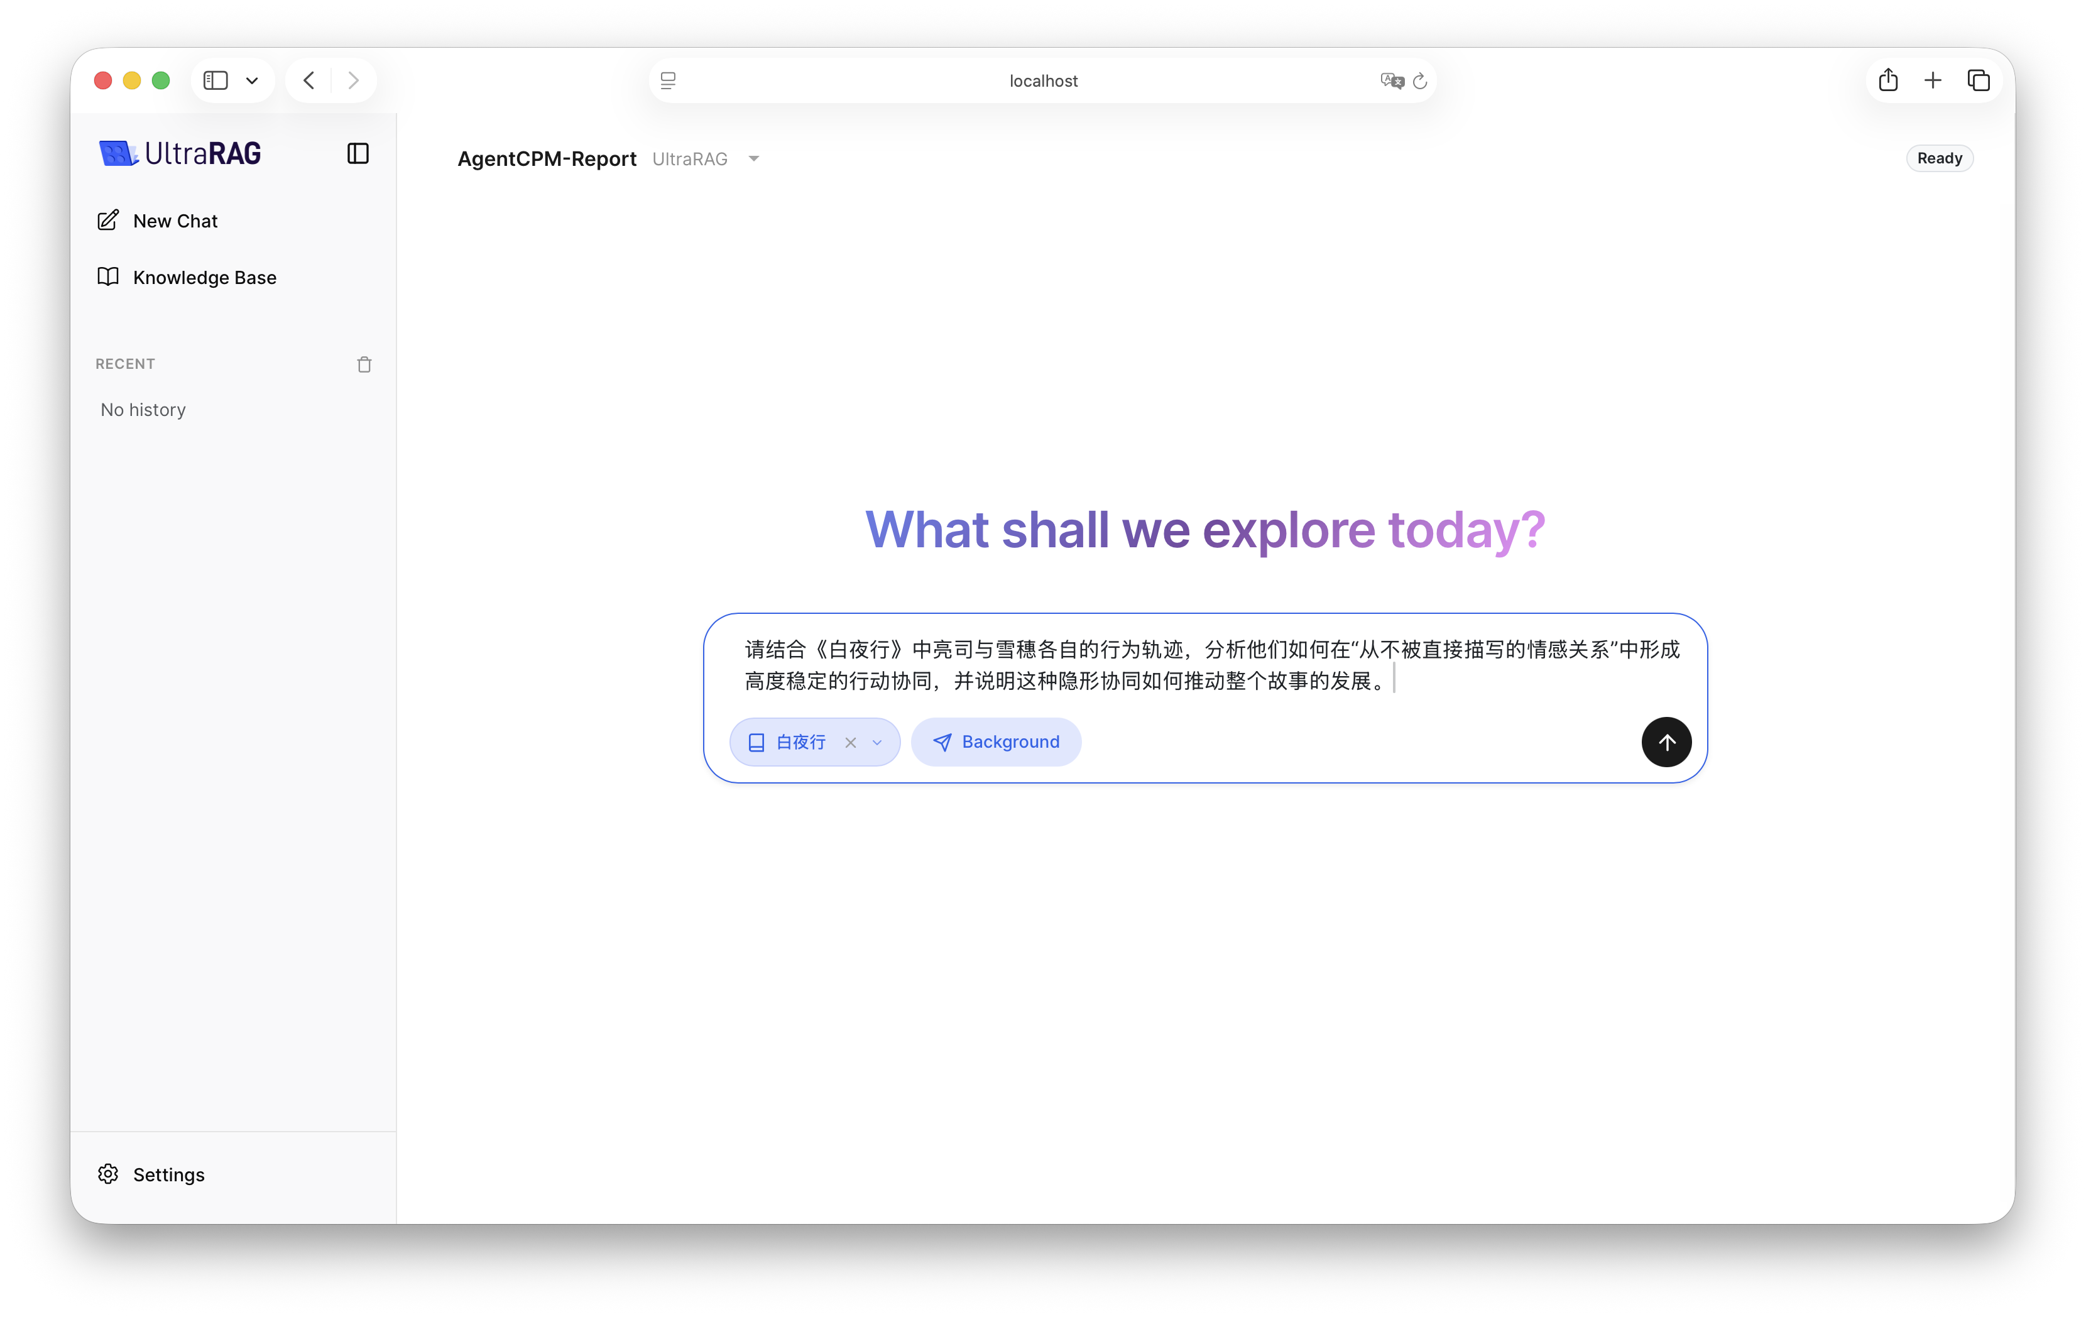The image size is (2086, 1317).
Task: Expand the 白夜行 knowledge base dropdown
Action: pyautogui.click(x=876, y=743)
